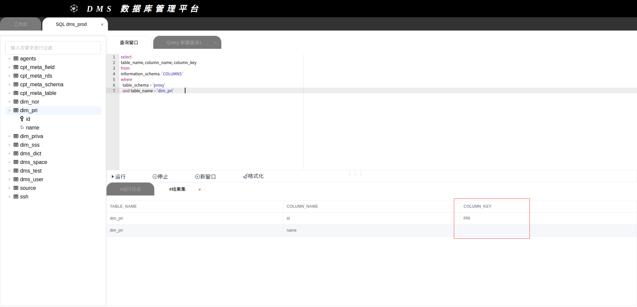Expand the dim_priva table node
Viewport: 637px width, 307px height.
click(x=9, y=136)
